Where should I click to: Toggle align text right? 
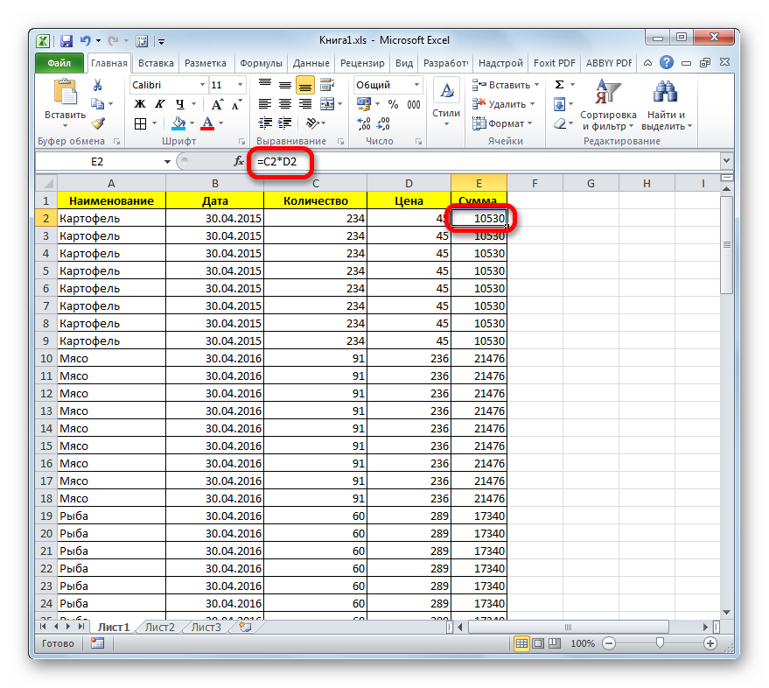[x=305, y=104]
